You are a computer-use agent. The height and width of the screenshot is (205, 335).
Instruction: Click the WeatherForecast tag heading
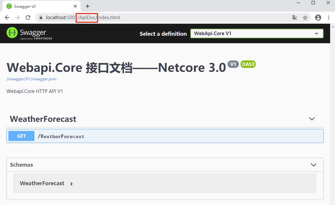tap(43, 119)
